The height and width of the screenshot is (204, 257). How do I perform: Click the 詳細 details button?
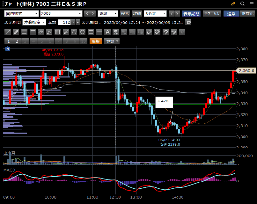(x=137, y=13)
